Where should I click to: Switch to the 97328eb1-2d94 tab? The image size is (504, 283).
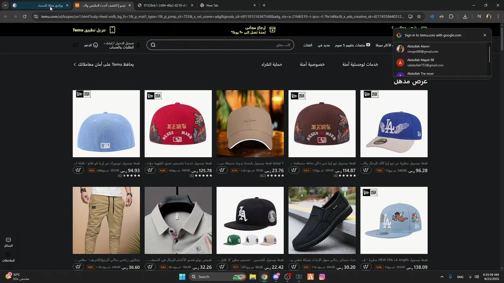(166, 6)
